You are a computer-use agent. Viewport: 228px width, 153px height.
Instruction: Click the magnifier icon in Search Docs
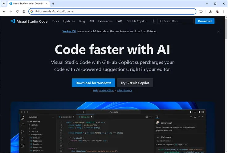(x=161, y=21)
